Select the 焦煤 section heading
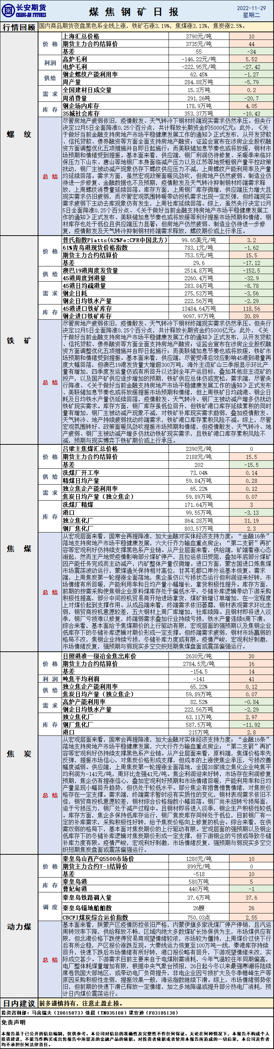The image size is (274, 1049). pyautogui.click(x=19, y=548)
